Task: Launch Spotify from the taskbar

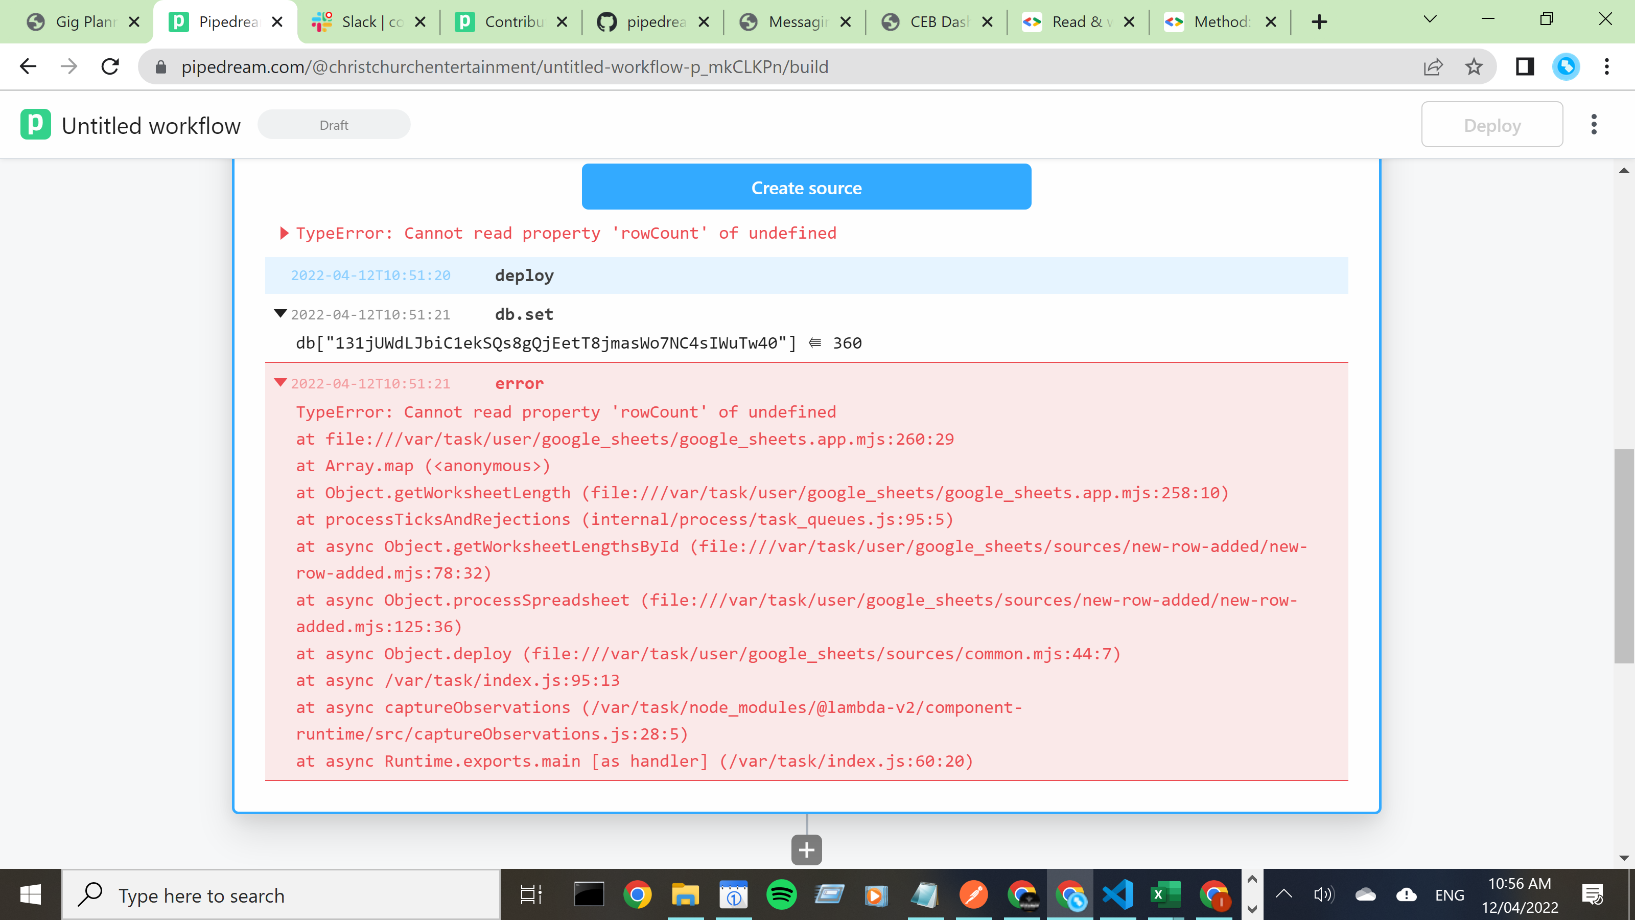Action: pos(781,894)
